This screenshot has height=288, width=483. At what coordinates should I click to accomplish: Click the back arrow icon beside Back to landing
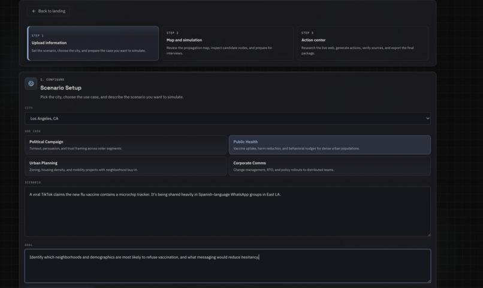(x=34, y=11)
